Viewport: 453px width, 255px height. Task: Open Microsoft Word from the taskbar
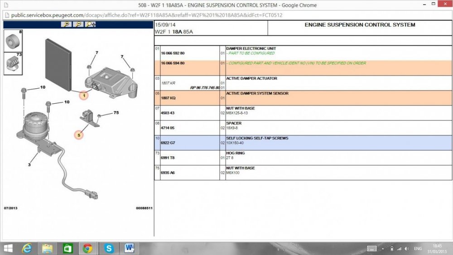129,248
